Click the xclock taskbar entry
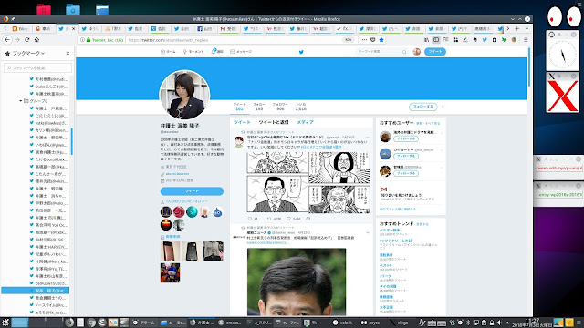584x328 pixels. 344,323
